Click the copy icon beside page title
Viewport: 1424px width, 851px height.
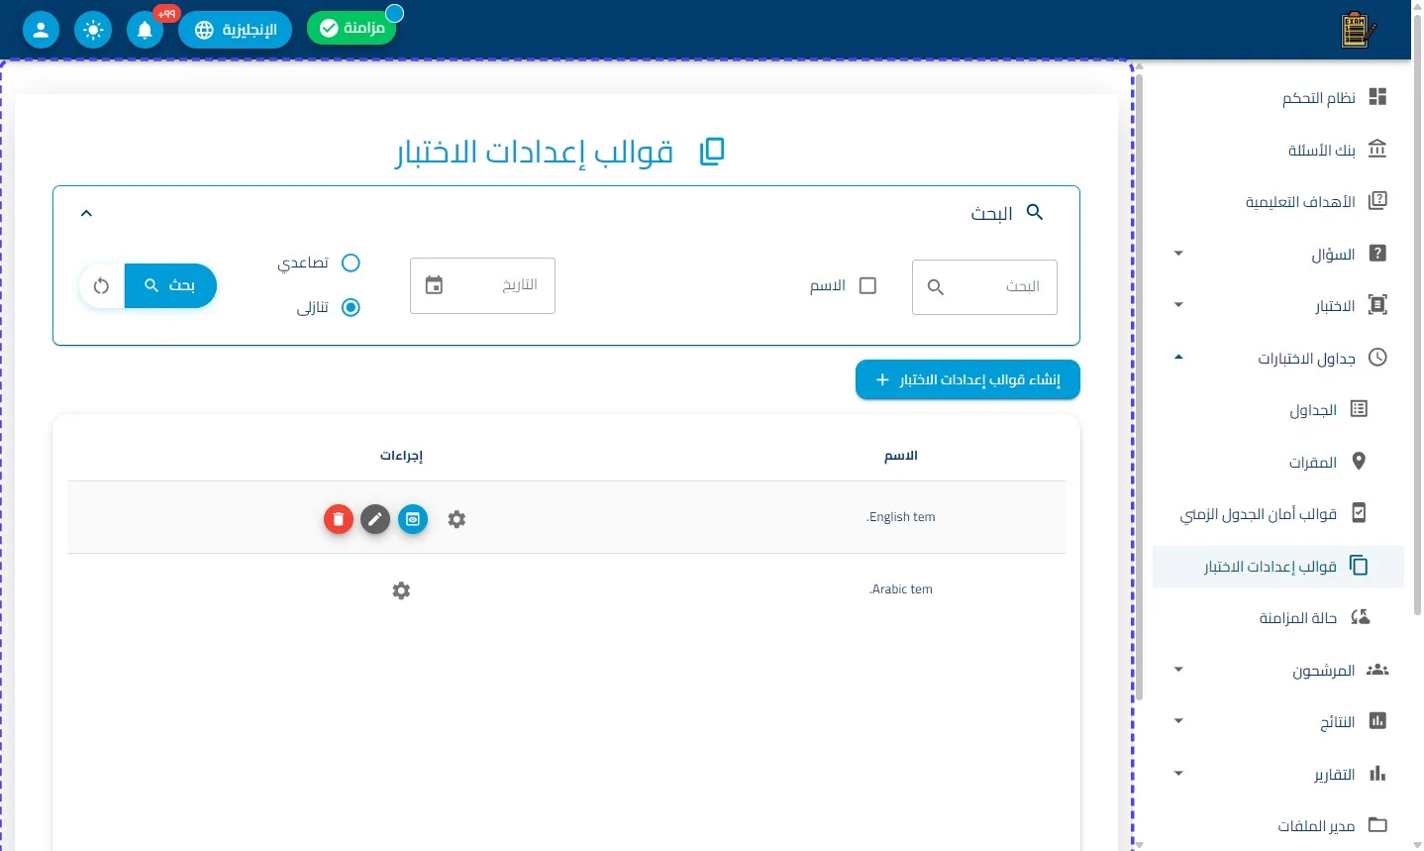click(712, 152)
